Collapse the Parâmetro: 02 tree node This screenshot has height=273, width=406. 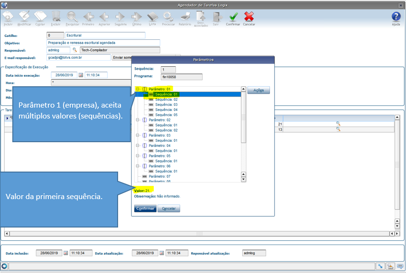pyautogui.click(x=138, y=120)
